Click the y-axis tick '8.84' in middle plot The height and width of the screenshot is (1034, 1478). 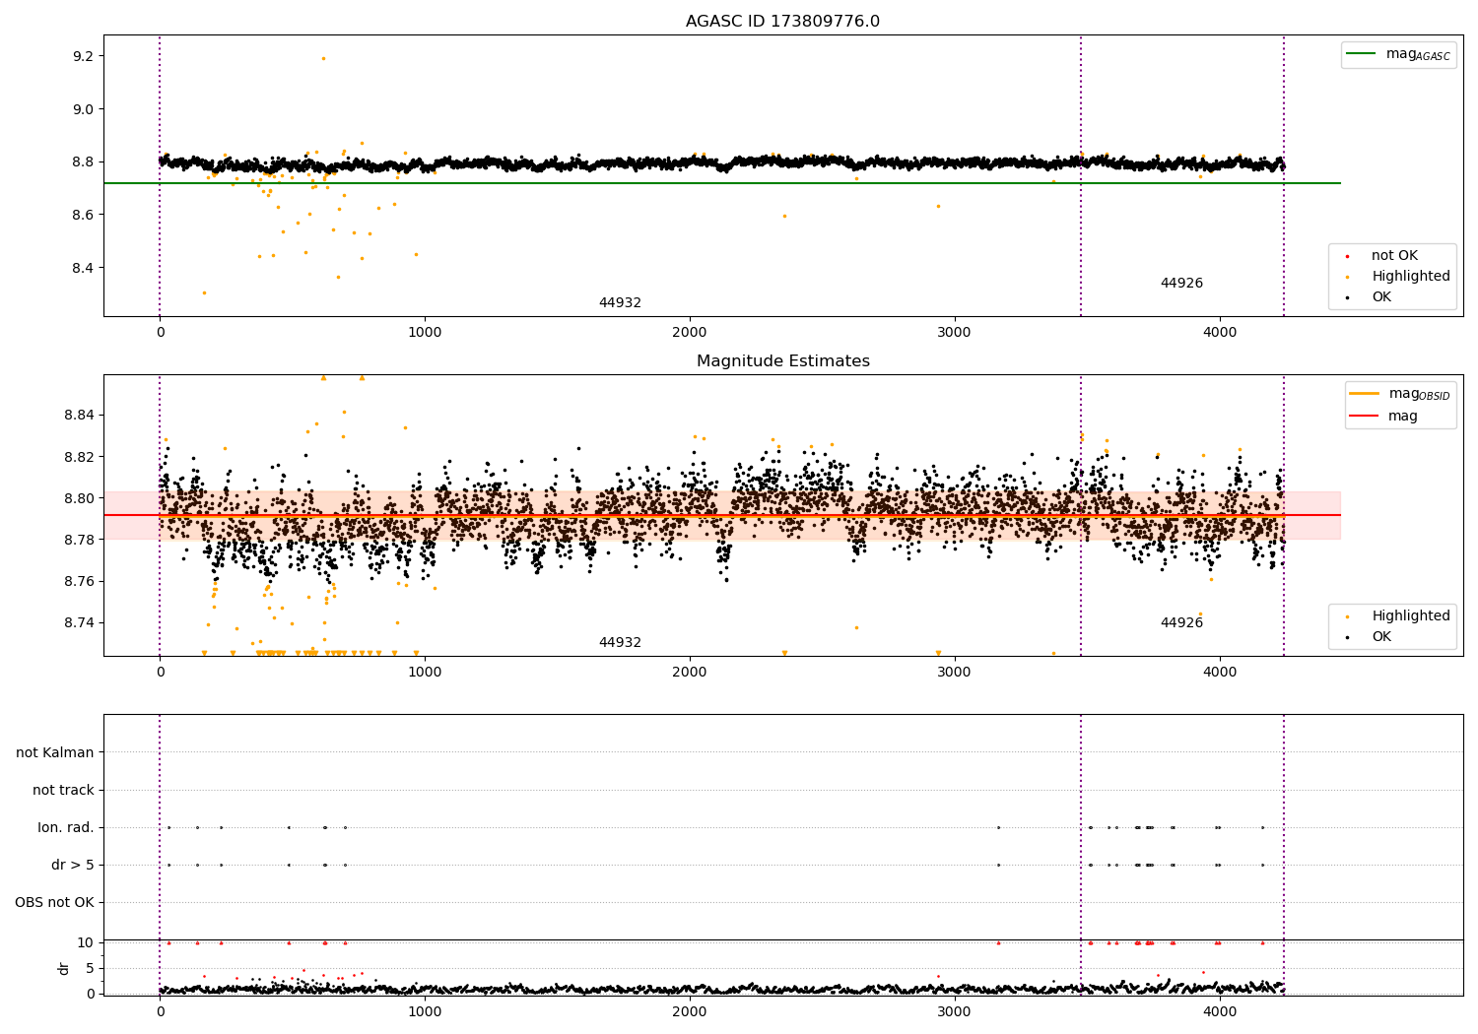point(79,416)
